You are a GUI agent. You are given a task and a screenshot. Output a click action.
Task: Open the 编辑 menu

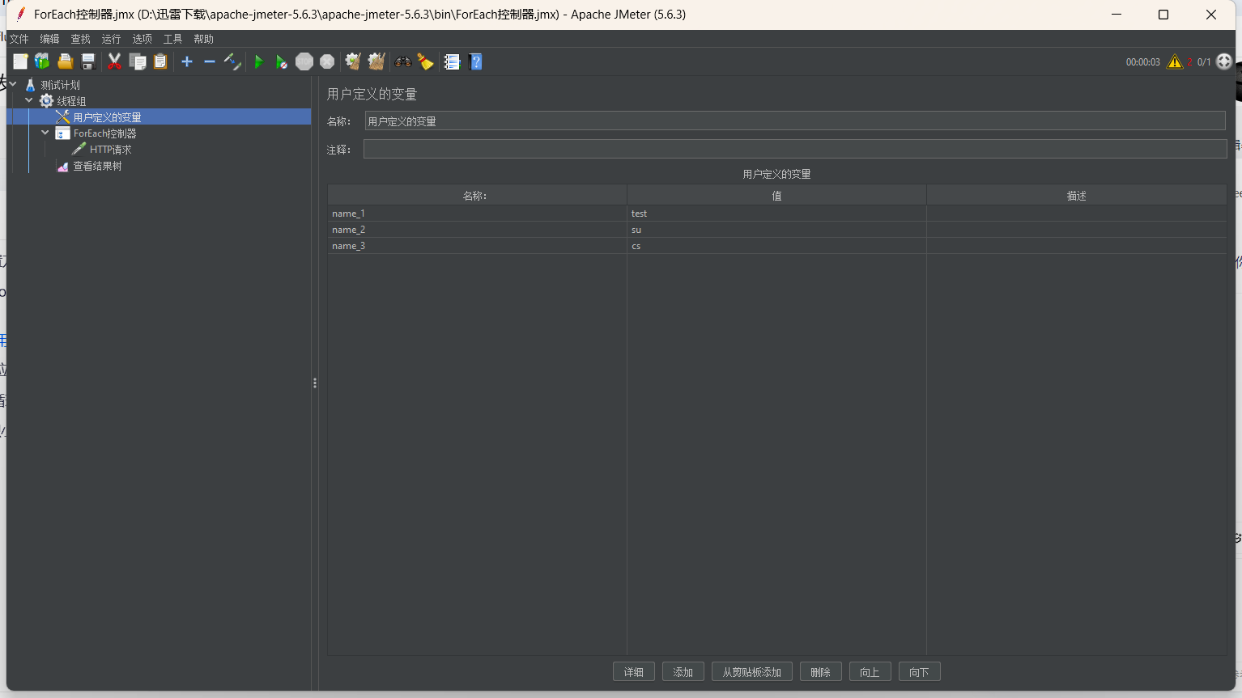49,39
